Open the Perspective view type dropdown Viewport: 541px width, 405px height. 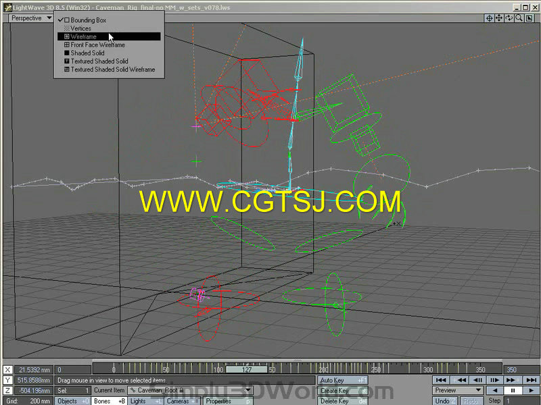(x=30, y=18)
